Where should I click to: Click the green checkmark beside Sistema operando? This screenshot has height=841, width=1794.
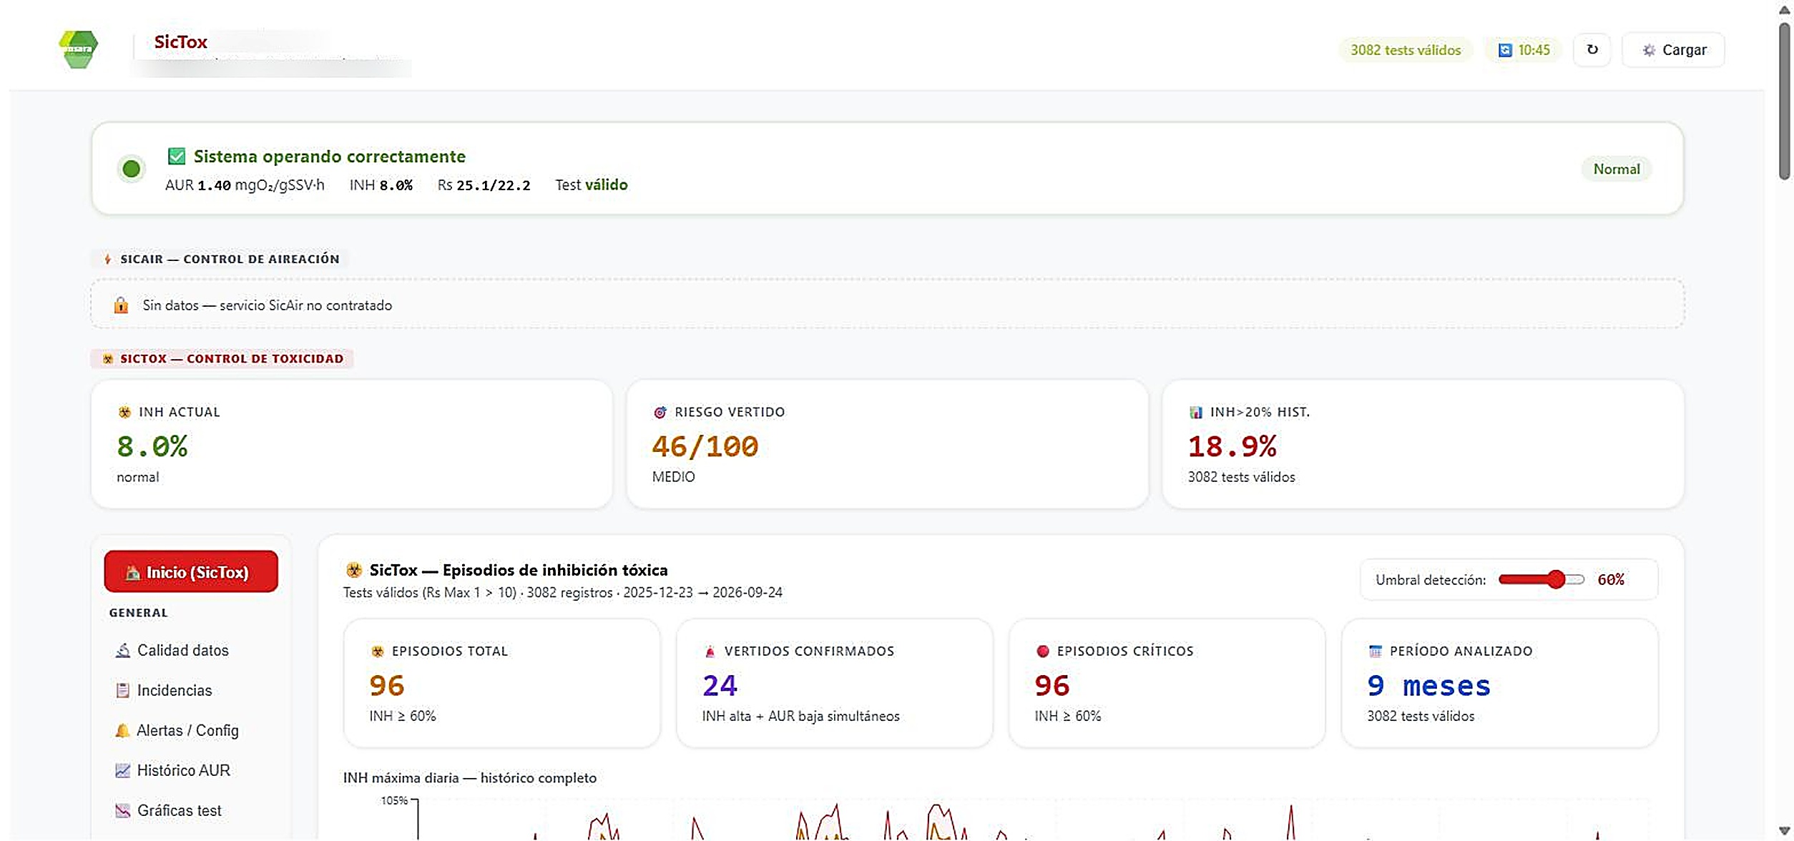point(176,156)
